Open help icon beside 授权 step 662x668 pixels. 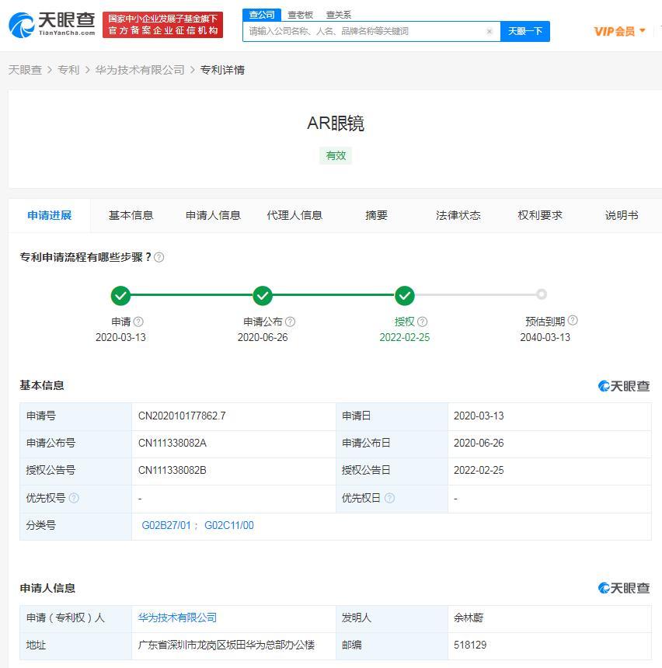423,322
